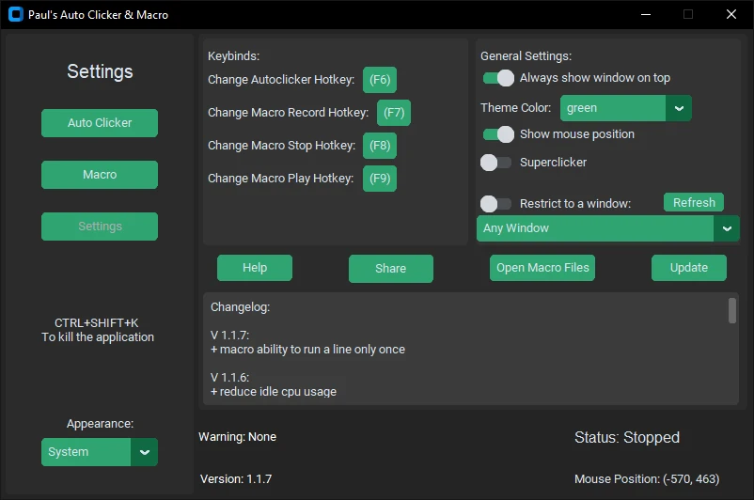Disable Show mouse position switch

(x=498, y=134)
